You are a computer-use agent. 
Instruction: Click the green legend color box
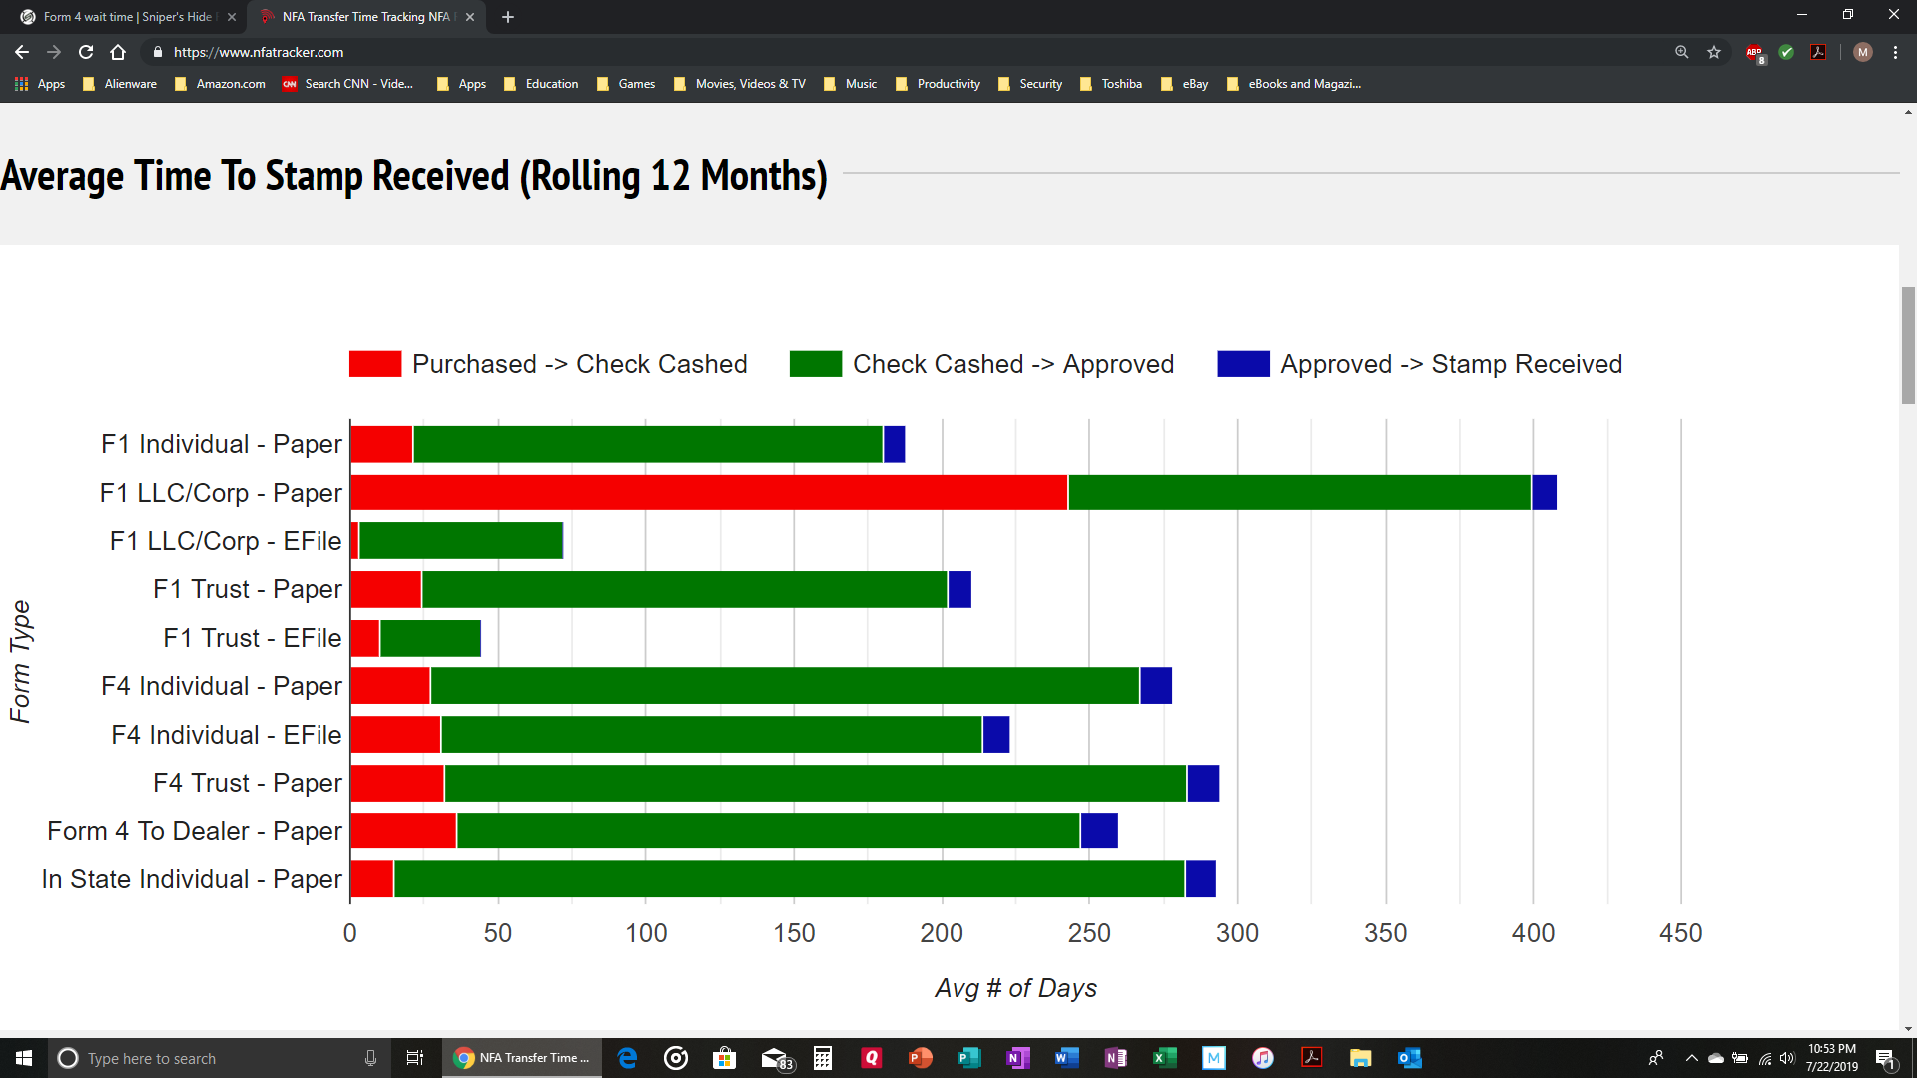[815, 364]
